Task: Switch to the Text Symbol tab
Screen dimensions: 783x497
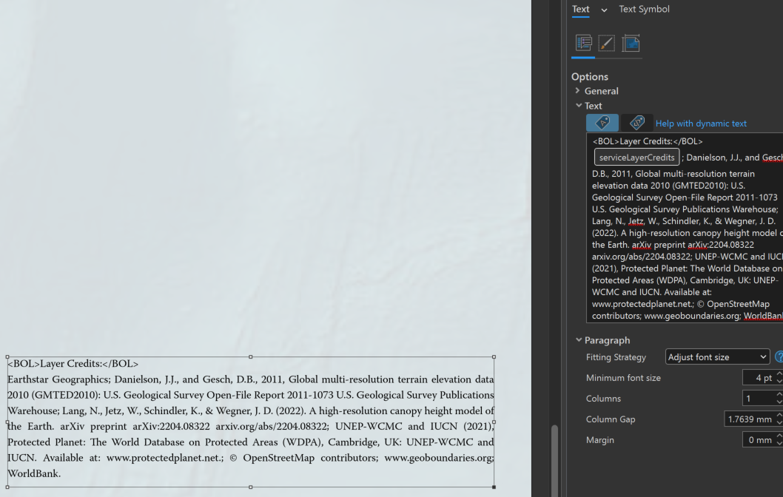Action: tap(642, 9)
